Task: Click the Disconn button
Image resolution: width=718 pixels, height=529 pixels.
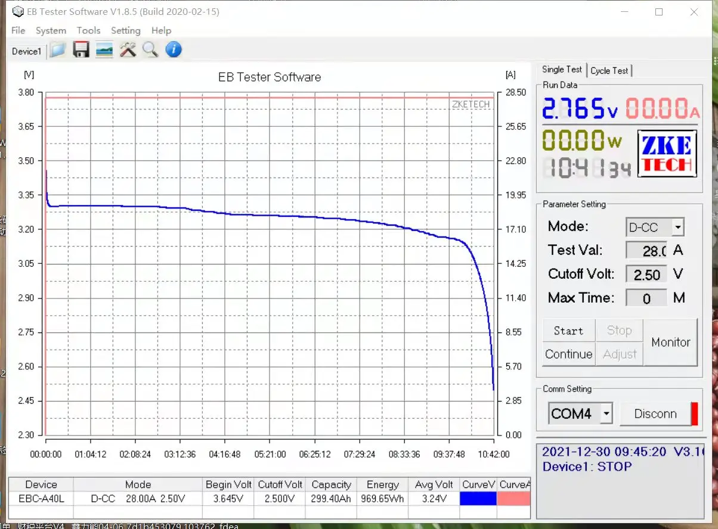Action: pyautogui.click(x=655, y=413)
